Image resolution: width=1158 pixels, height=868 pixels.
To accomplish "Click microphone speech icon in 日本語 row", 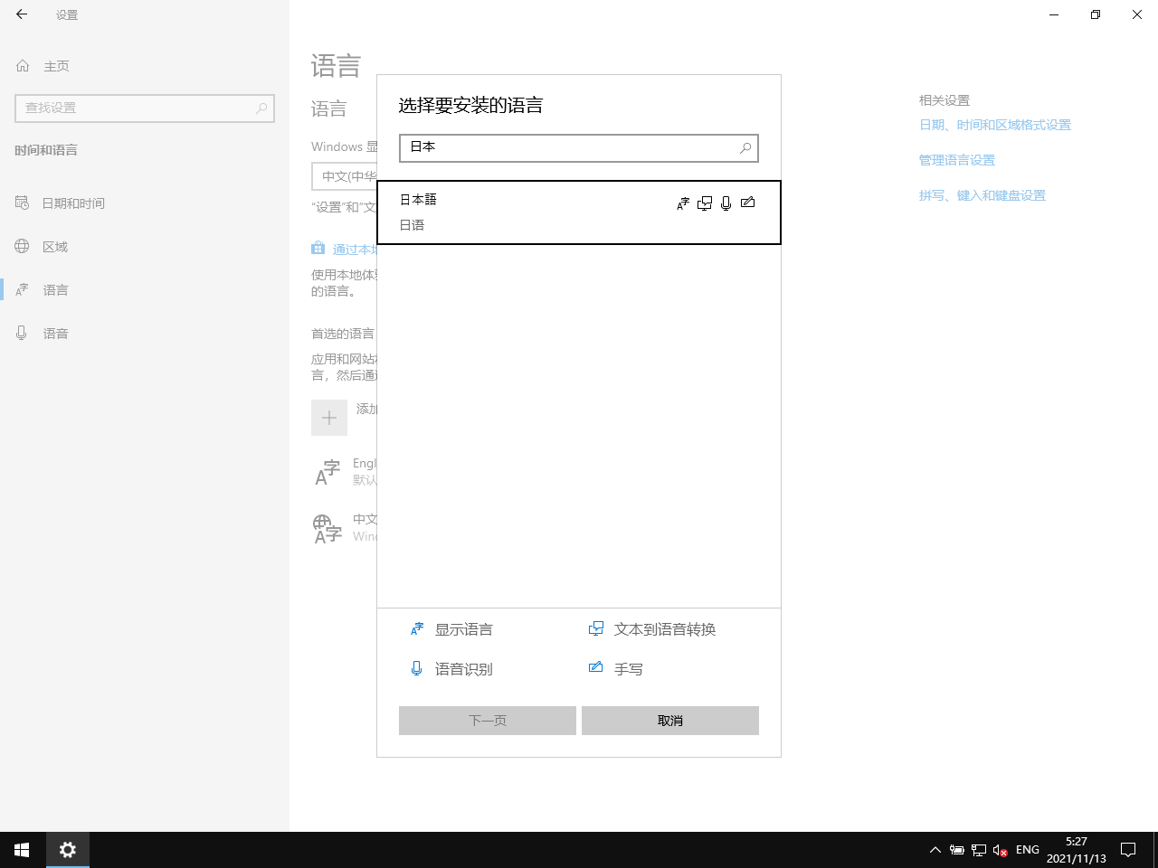I will click(726, 203).
